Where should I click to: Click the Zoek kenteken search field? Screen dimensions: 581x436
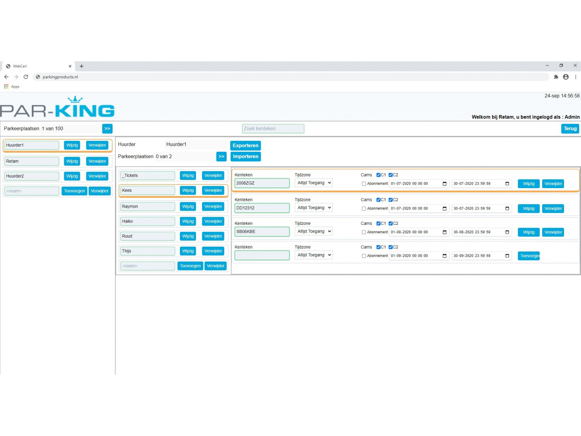[x=273, y=129]
